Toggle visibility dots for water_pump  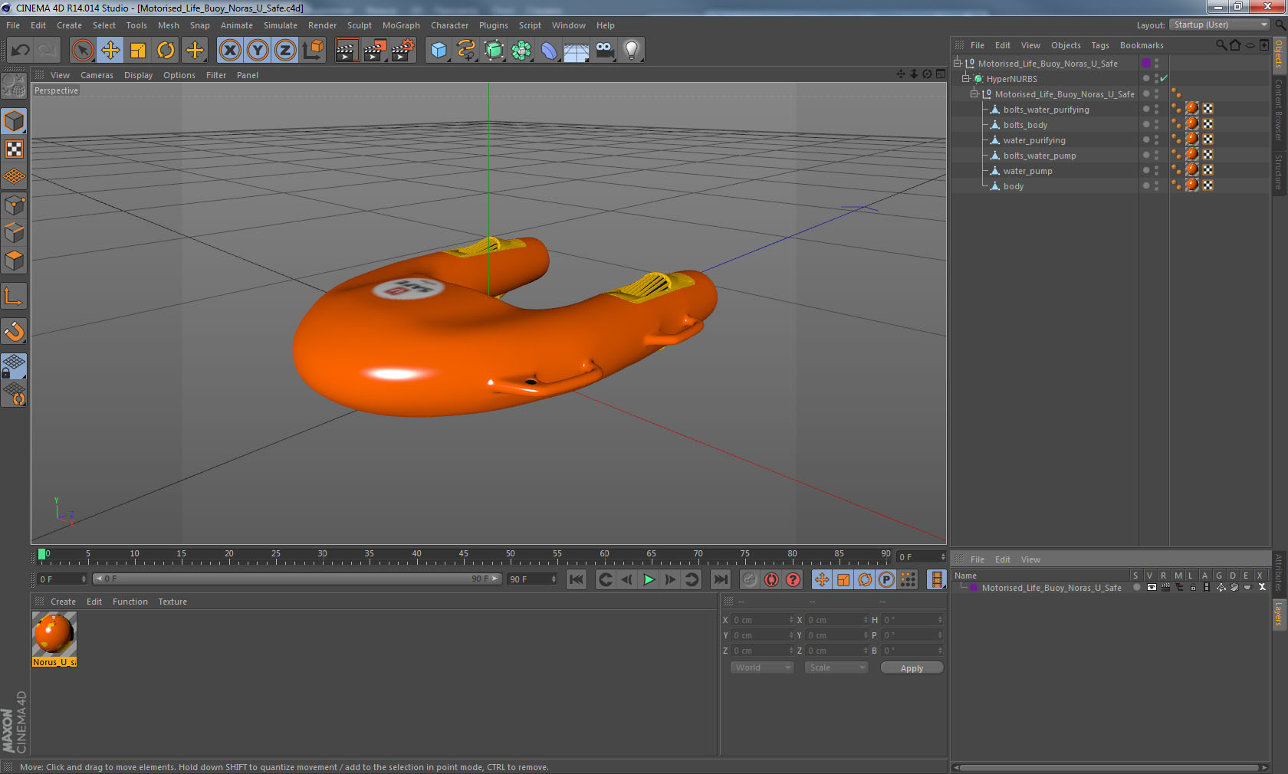pos(1156,171)
